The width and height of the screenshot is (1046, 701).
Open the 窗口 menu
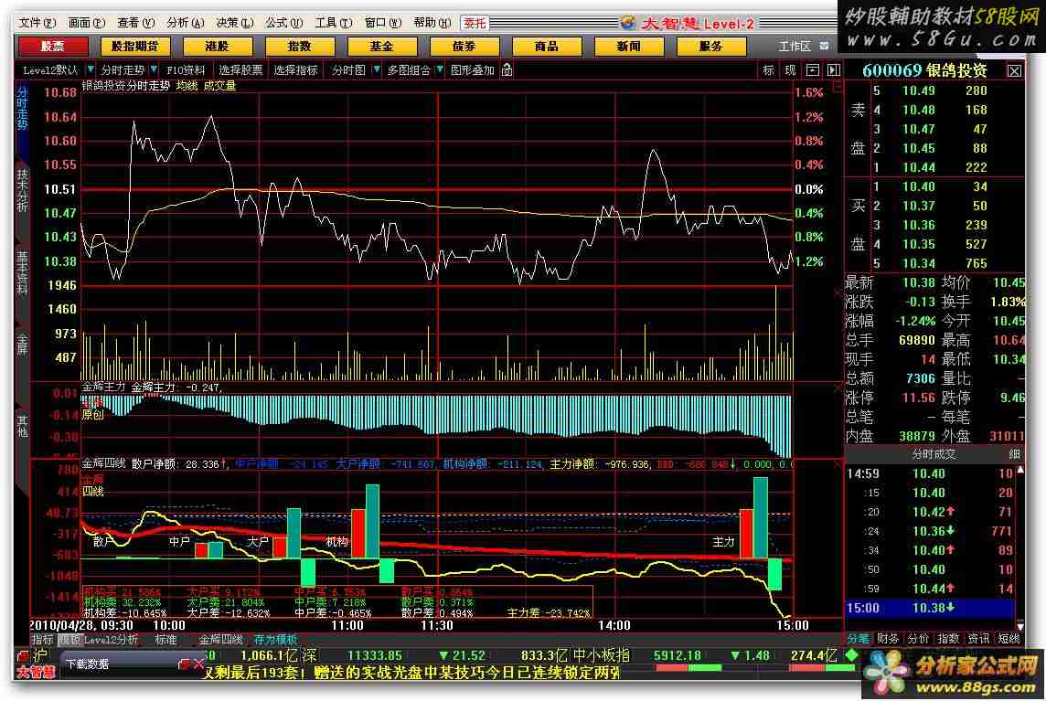[x=383, y=23]
